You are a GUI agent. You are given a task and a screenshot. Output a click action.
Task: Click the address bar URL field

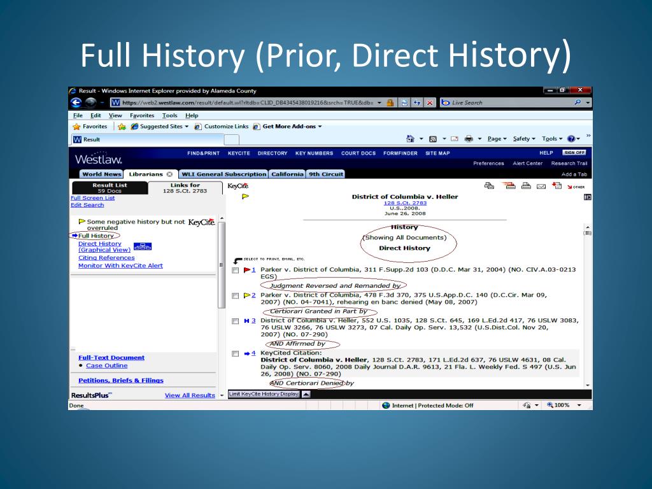[245, 103]
